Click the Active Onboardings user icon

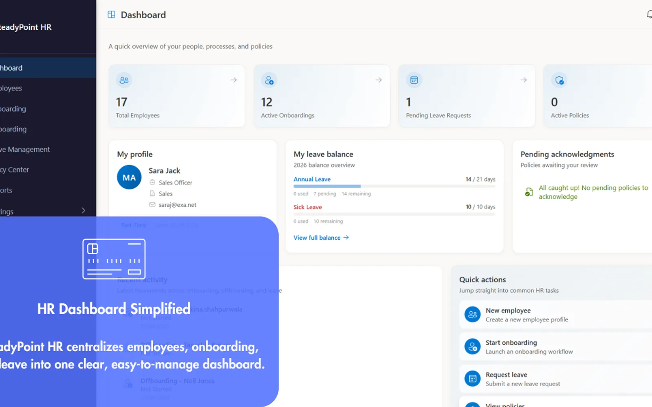[x=269, y=80]
